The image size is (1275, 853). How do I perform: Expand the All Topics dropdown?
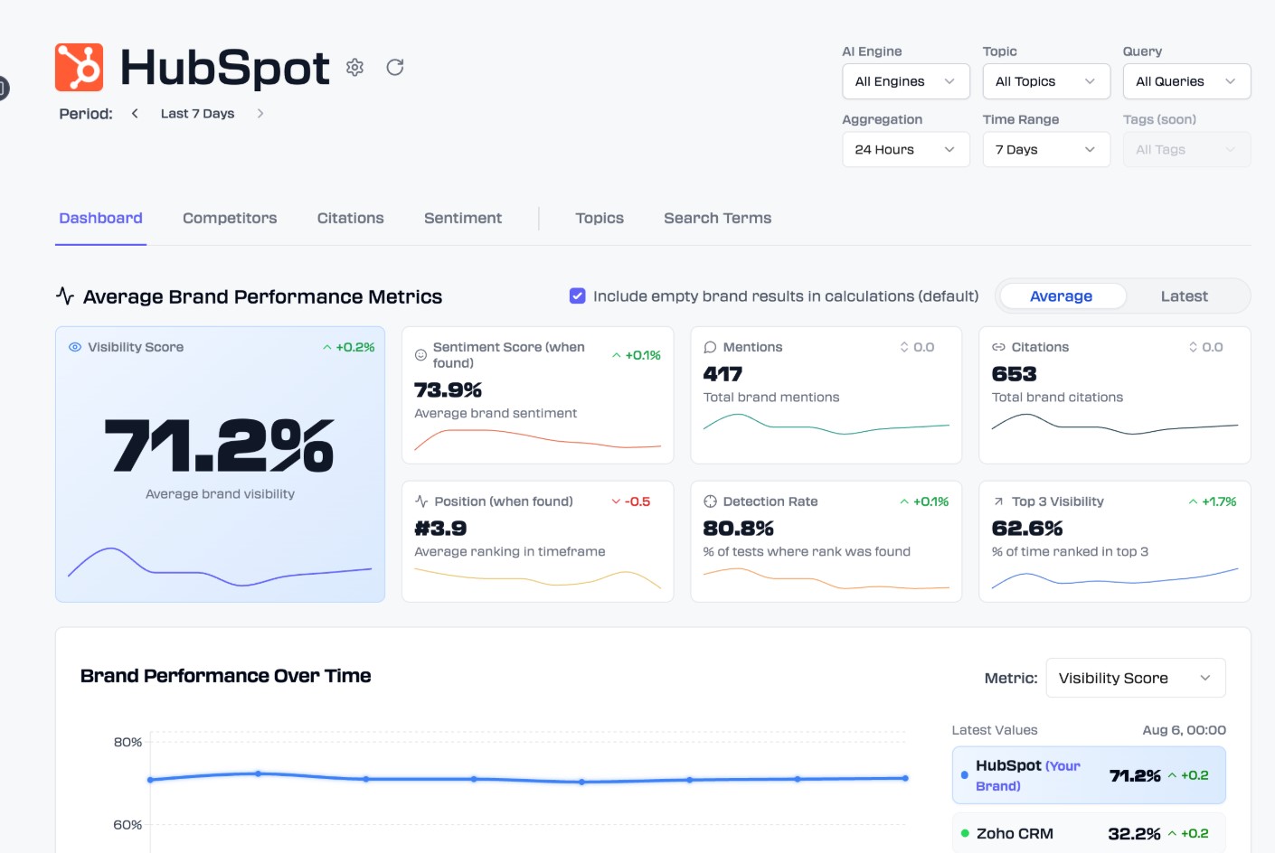(x=1045, y=81)
